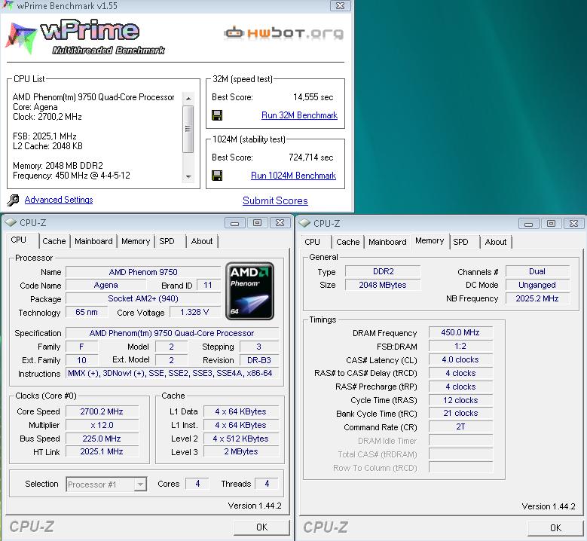Click the CPU List scroll up arrow
This screenshot has width=587, height=541.
click(188, 99)
